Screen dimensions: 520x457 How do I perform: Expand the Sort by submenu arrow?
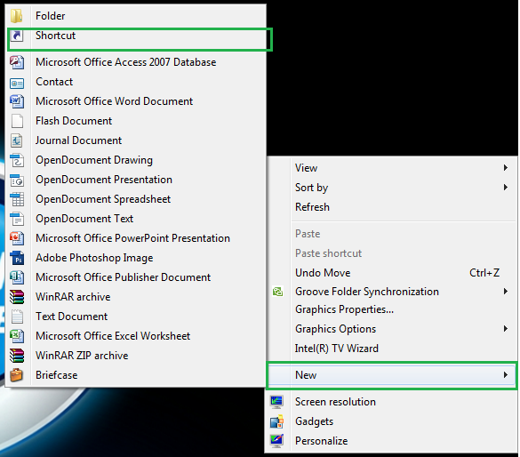tap(506, 188)
